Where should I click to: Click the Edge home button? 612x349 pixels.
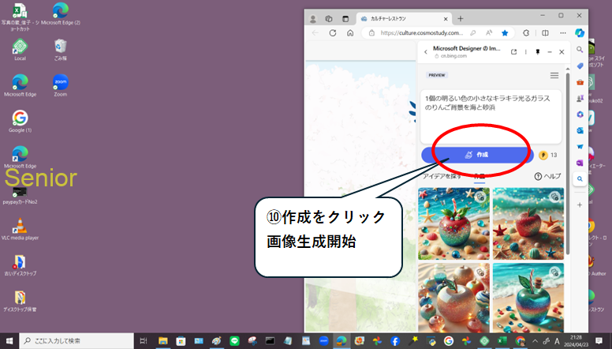[x=350, y=33]
